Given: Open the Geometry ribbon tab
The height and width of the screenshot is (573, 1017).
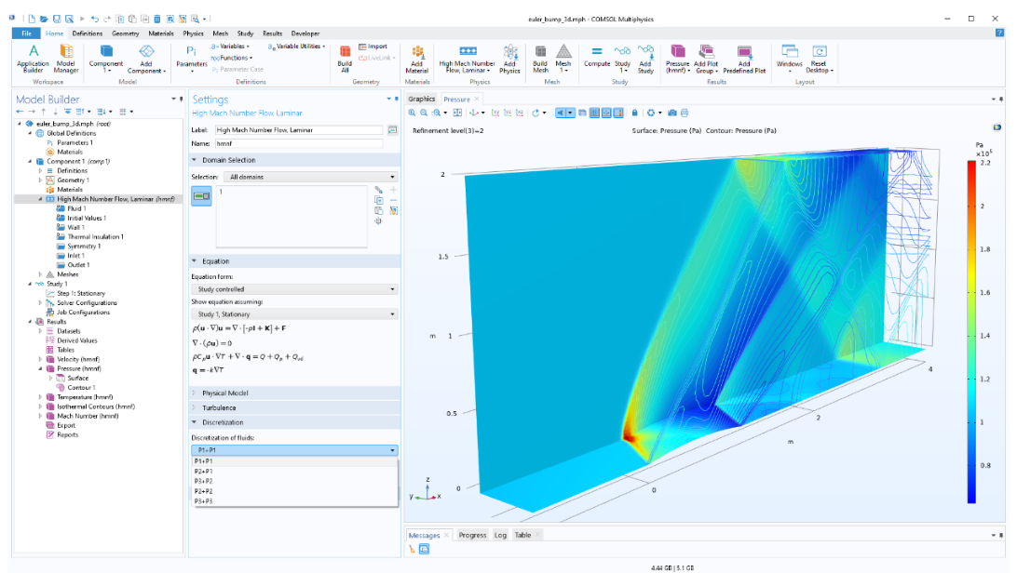Looking at the screenshot, I should point(125,33).
